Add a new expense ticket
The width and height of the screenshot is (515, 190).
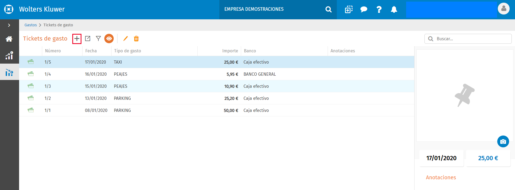click(77, 39)
